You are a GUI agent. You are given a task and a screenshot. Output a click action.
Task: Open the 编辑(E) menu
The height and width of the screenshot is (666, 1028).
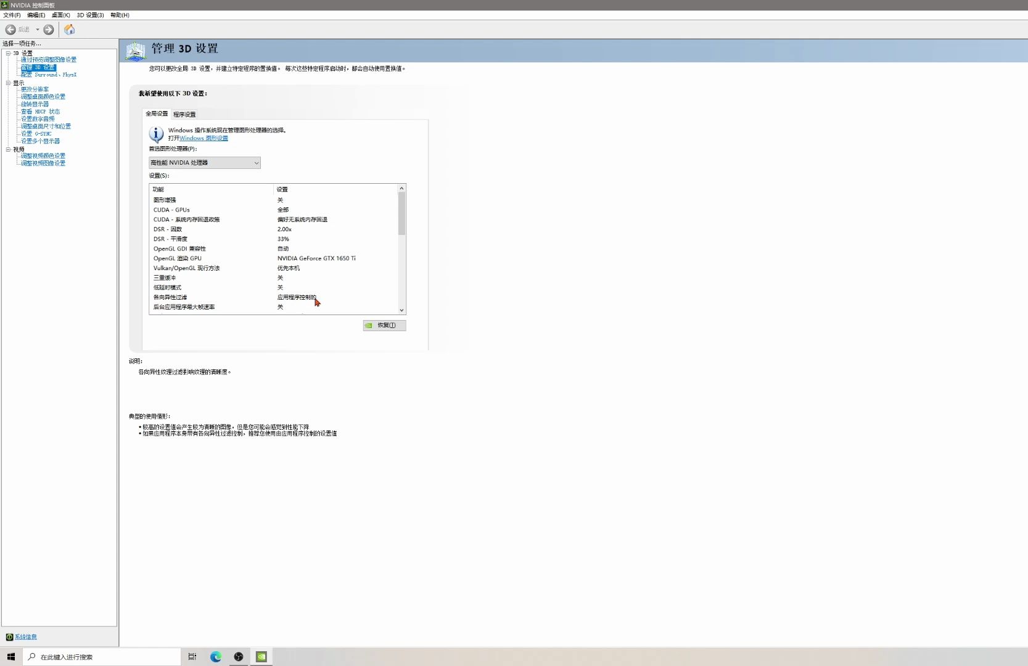click(36, 15)
